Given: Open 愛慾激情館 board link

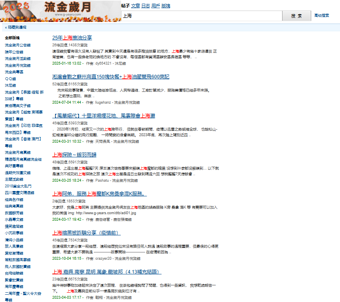Looking at the screenshot, I should (x=14, y=253).
